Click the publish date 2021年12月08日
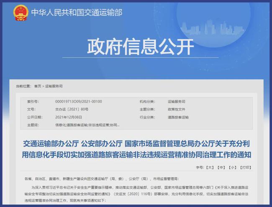The image size is (272, 207). coord(69,117)
